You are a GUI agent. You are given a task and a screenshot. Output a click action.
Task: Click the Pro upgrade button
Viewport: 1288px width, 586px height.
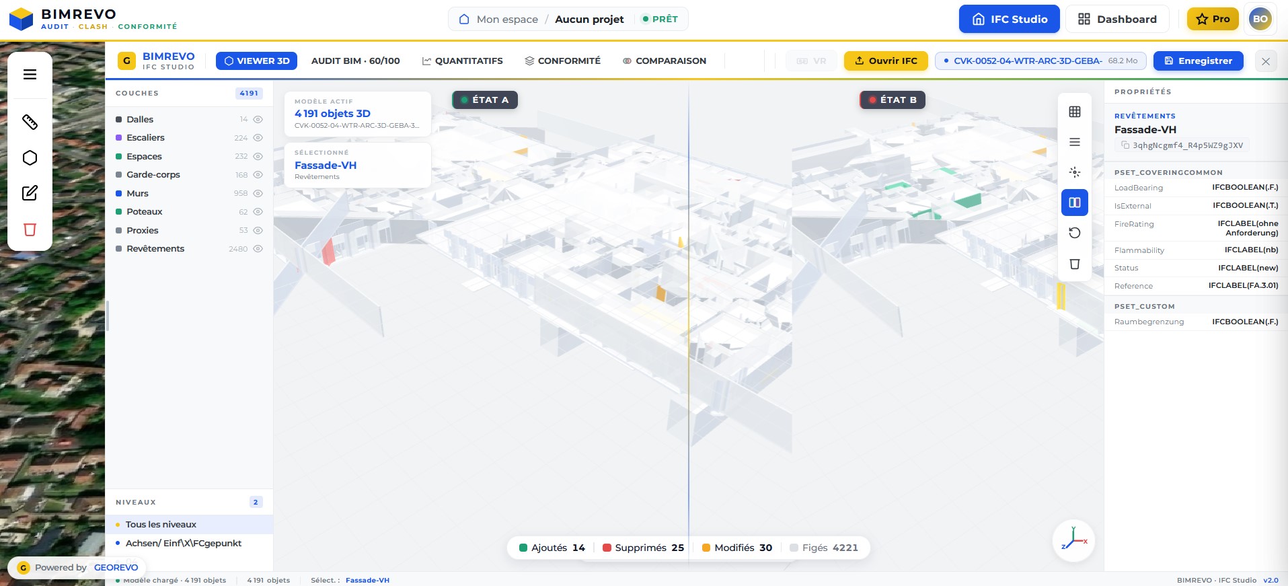pos(1213,19)
